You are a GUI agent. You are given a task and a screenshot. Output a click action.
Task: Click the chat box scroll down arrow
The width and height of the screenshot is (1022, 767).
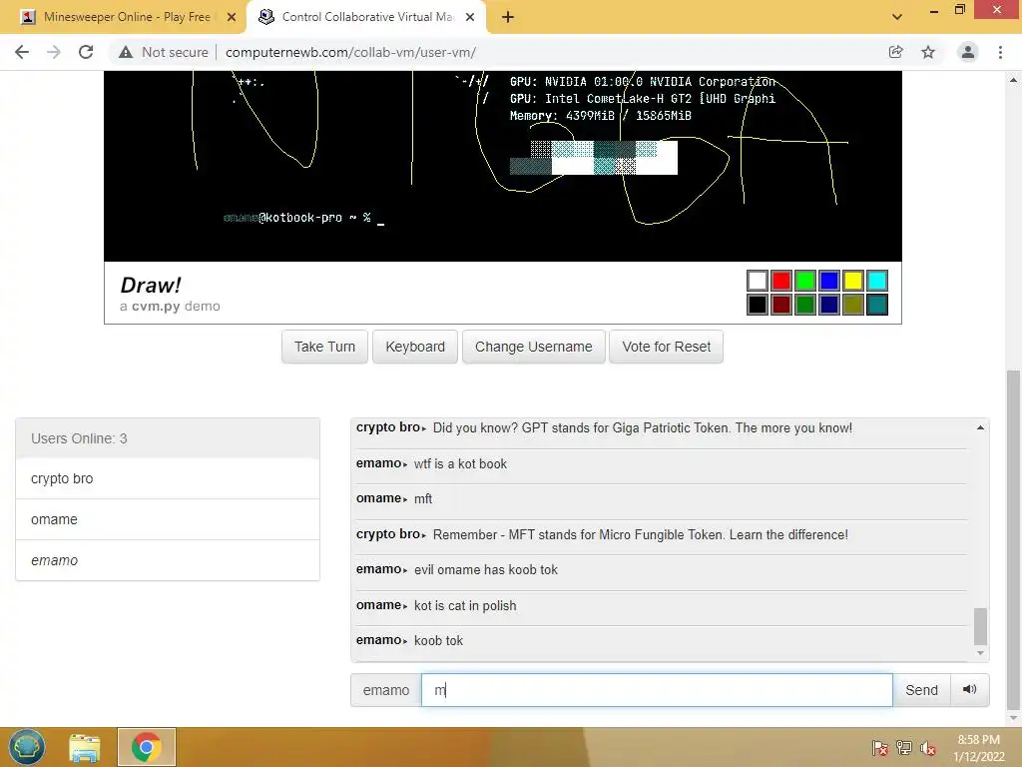point(980,653)
